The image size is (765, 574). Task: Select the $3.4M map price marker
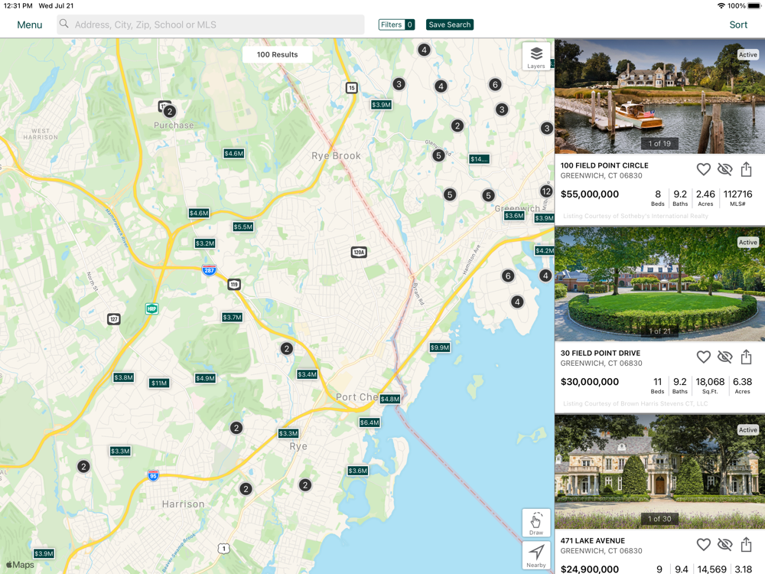[x=307, y=374]
